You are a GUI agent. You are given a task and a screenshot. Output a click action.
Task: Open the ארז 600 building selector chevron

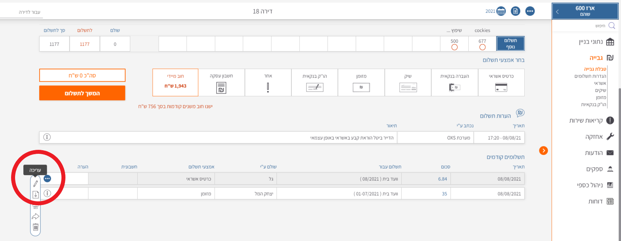tap(557, 11)
